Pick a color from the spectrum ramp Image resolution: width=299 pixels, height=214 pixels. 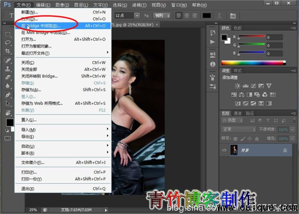click(253, 63)
